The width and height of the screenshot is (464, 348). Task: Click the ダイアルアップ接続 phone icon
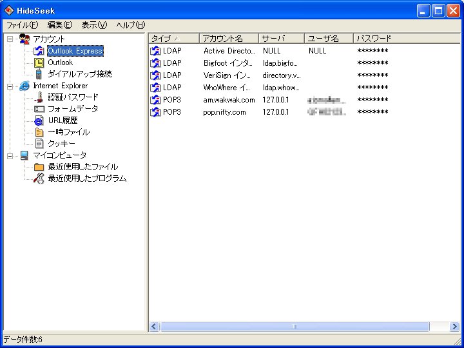[39, 74]
